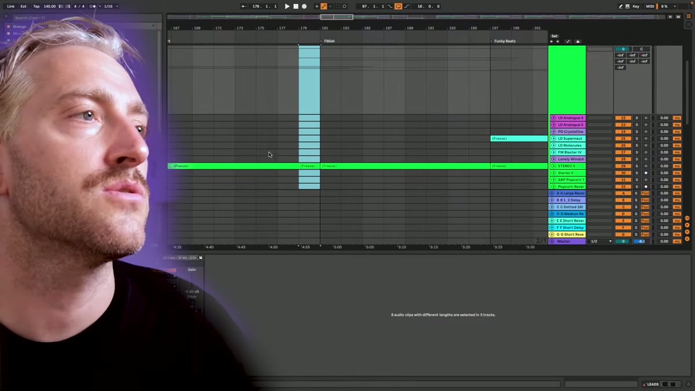Select the cyan Freeze clip on LD Supernaut

click(x=519, y=138)
